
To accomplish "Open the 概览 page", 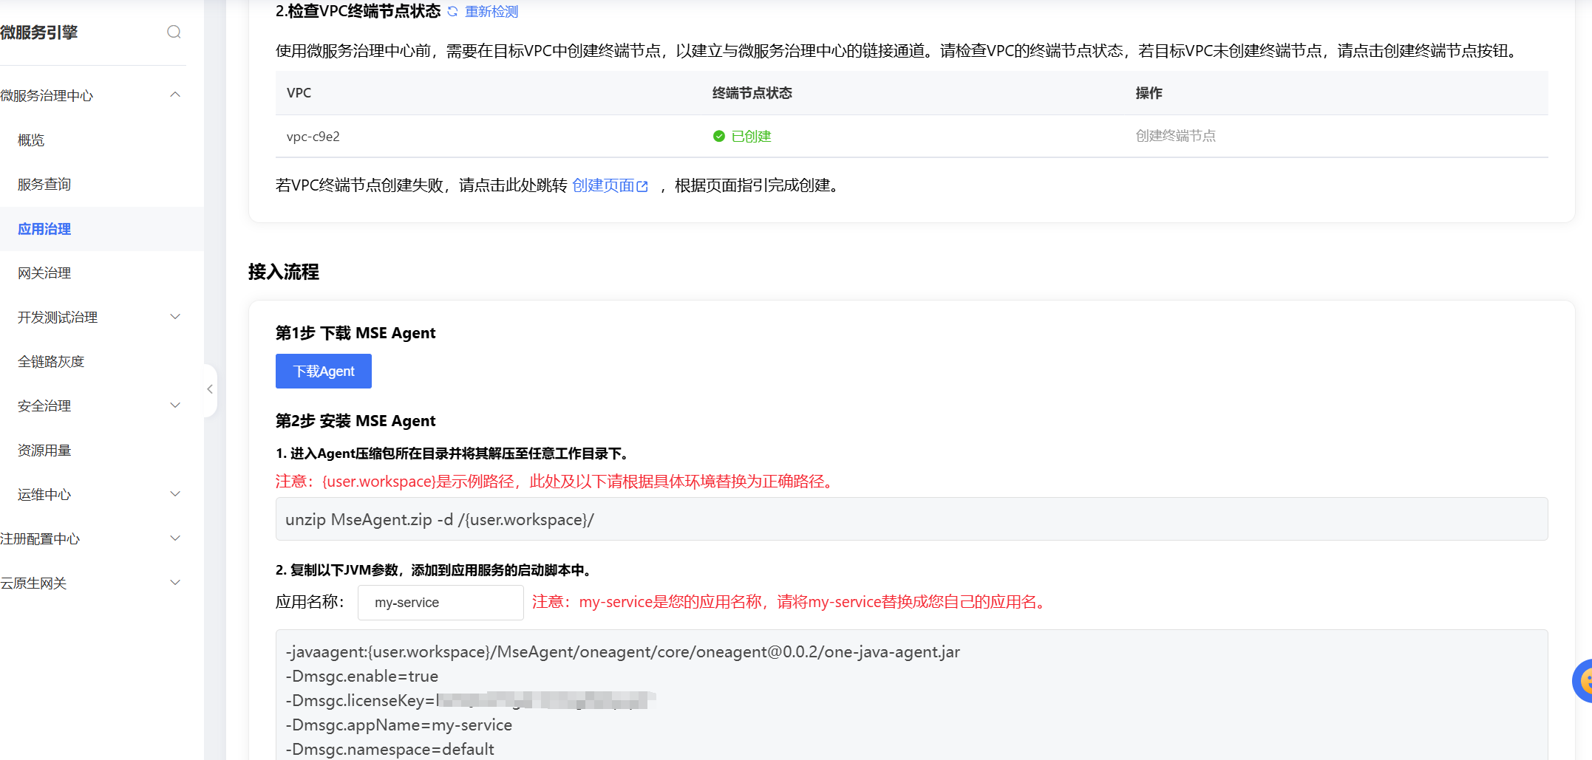I will (x=31, y=140).
